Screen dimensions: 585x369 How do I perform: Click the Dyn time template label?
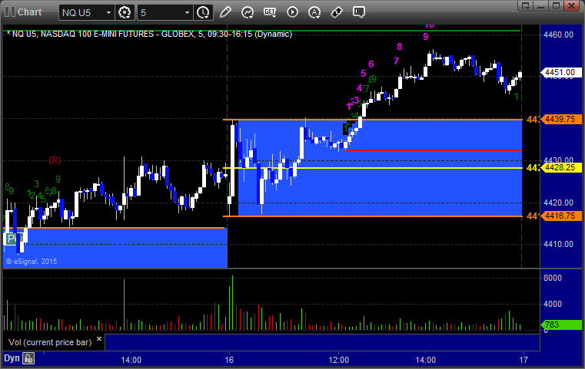pos(12,358)
